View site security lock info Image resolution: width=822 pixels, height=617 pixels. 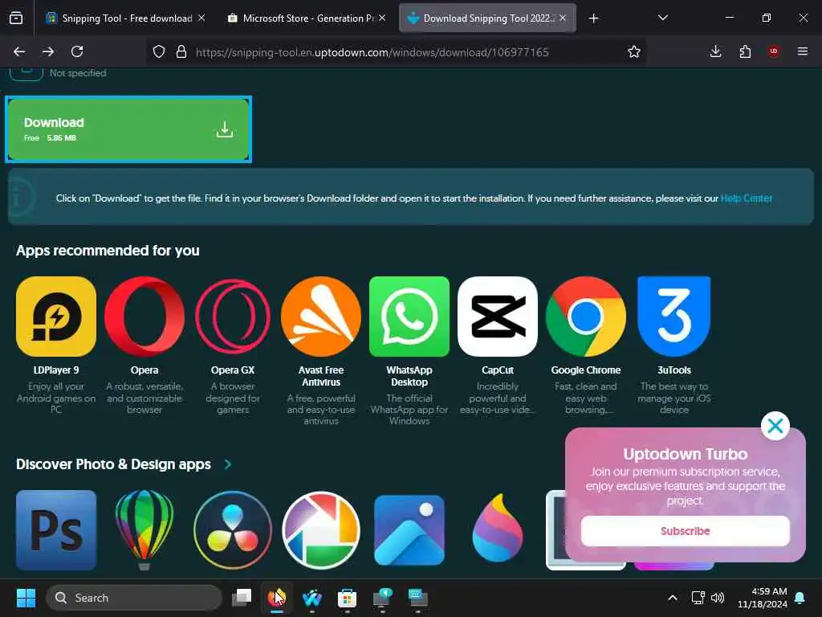181,51
